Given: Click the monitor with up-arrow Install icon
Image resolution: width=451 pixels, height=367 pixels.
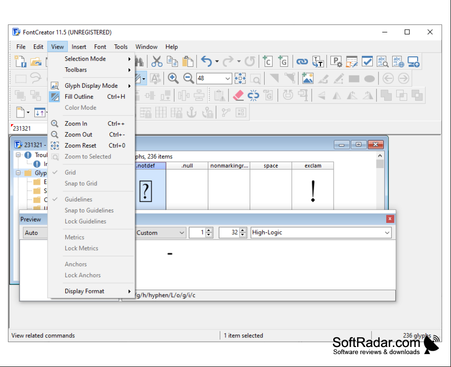Looking at the screenshot, I should [414, 61].
